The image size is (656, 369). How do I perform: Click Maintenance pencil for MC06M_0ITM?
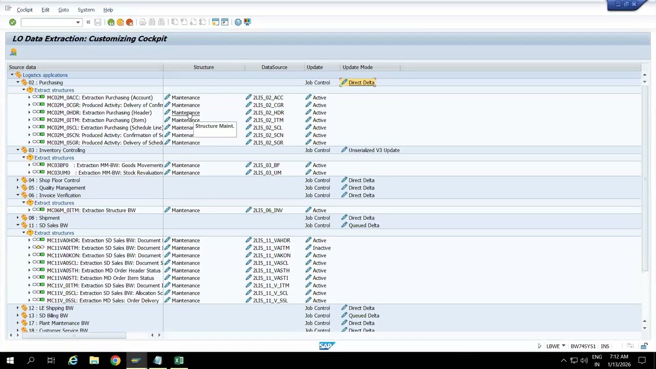[167, 210]
